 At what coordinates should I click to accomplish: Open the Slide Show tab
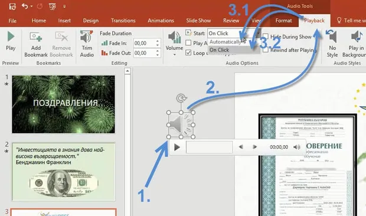198,21
